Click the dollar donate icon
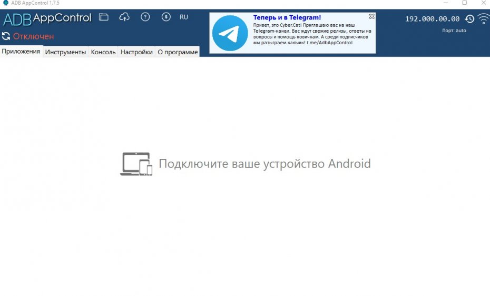This screenshot has height=296, width=490. tap(166, 17)
